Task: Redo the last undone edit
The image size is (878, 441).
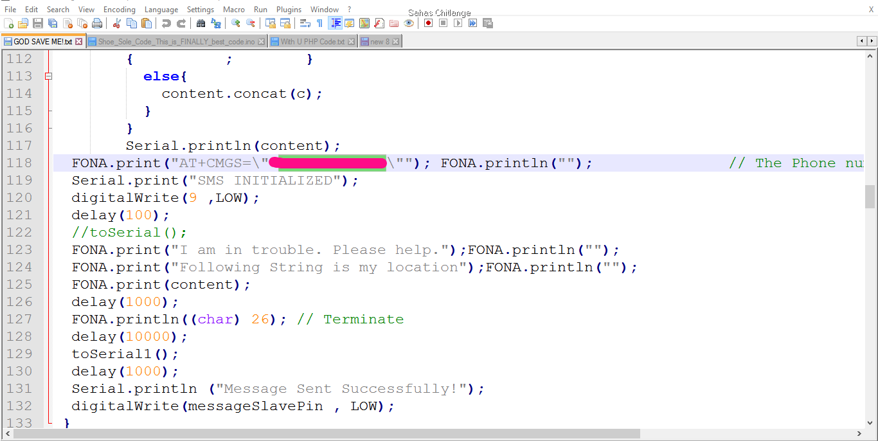Action: (181, 23)
